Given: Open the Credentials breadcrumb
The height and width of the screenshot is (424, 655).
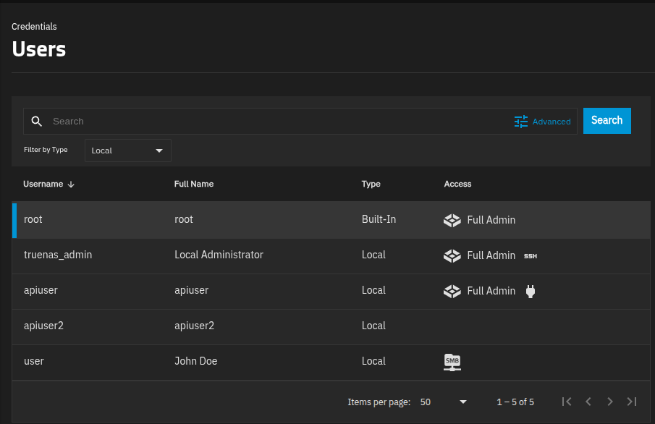Looking at the screenshot, I should 34,27.
